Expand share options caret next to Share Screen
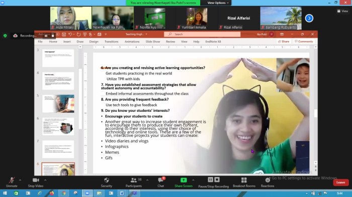The width and height of the screenshot is (352, 197). [193, 180]
